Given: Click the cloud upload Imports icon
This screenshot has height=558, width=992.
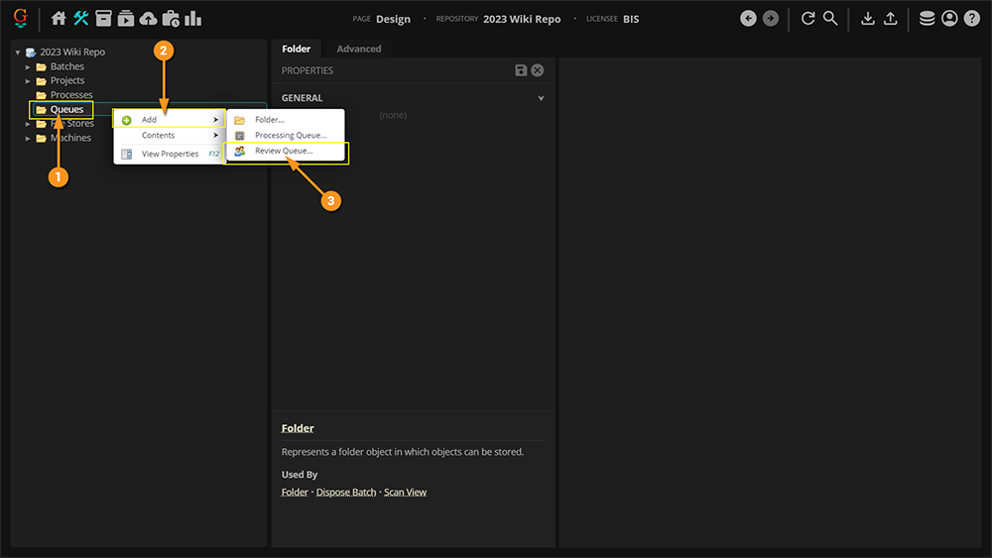Looking at the screenshot, I should 148,19.
